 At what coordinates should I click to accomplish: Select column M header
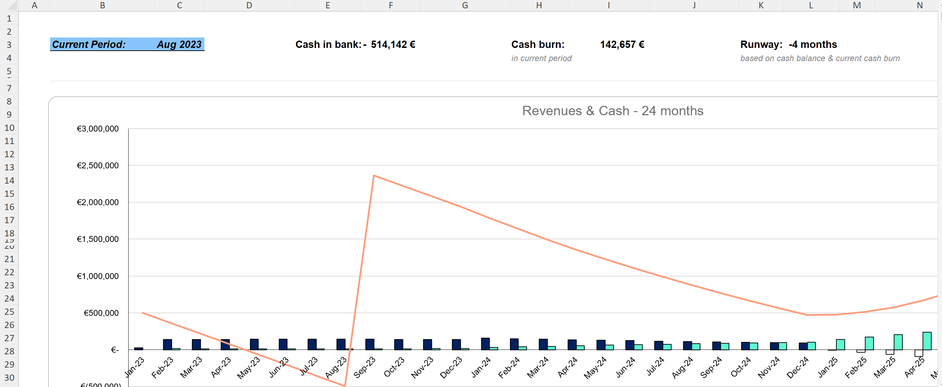[857, 6]
